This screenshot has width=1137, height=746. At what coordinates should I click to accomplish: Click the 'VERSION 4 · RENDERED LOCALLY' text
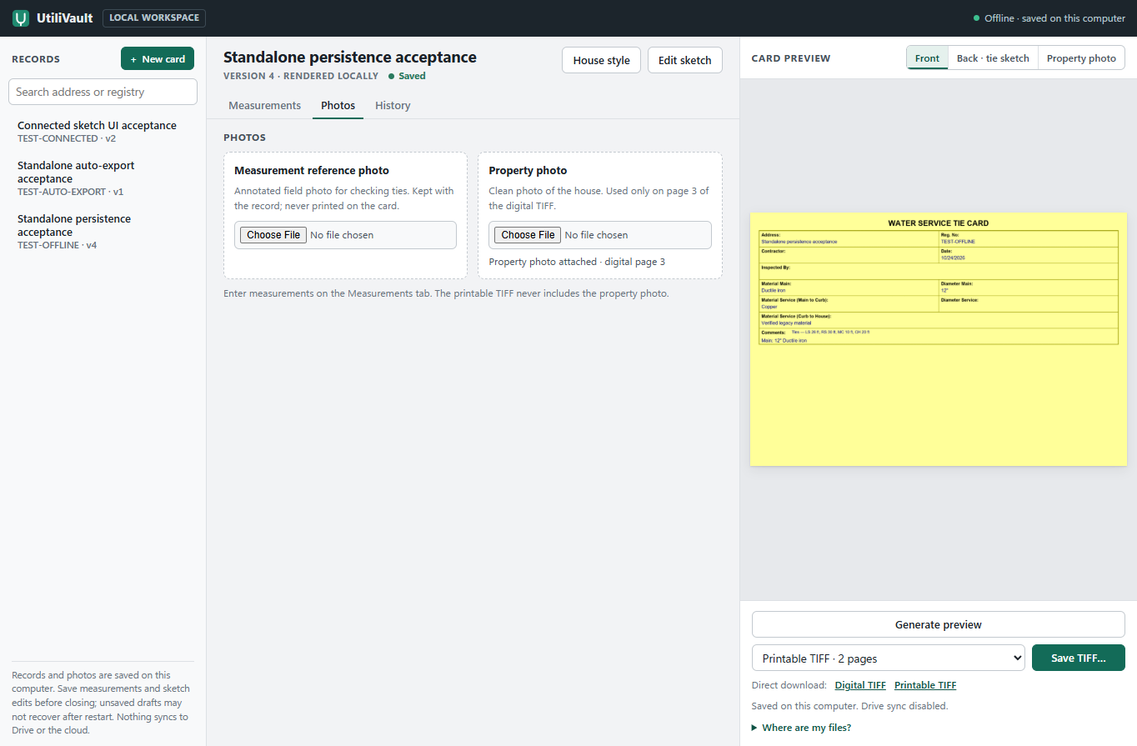coord(301,76)
